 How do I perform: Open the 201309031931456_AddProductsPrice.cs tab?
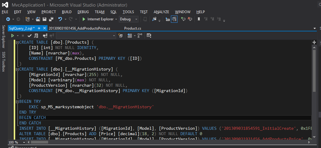(x=79, y=28)
